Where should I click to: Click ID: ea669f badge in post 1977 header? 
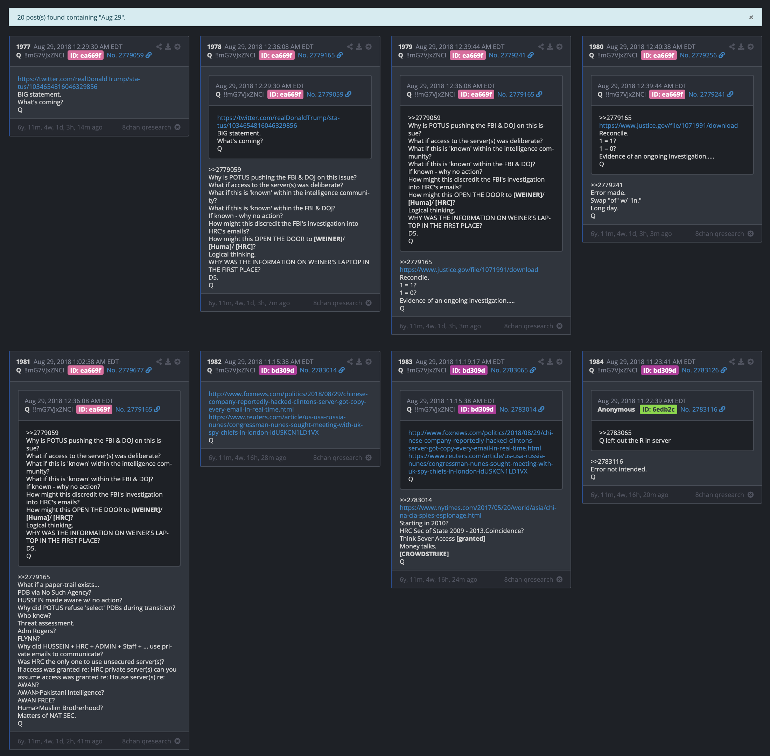click(85, 55)
